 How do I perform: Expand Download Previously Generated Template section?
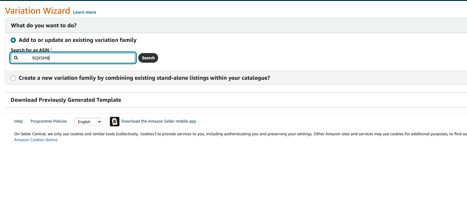66,100
